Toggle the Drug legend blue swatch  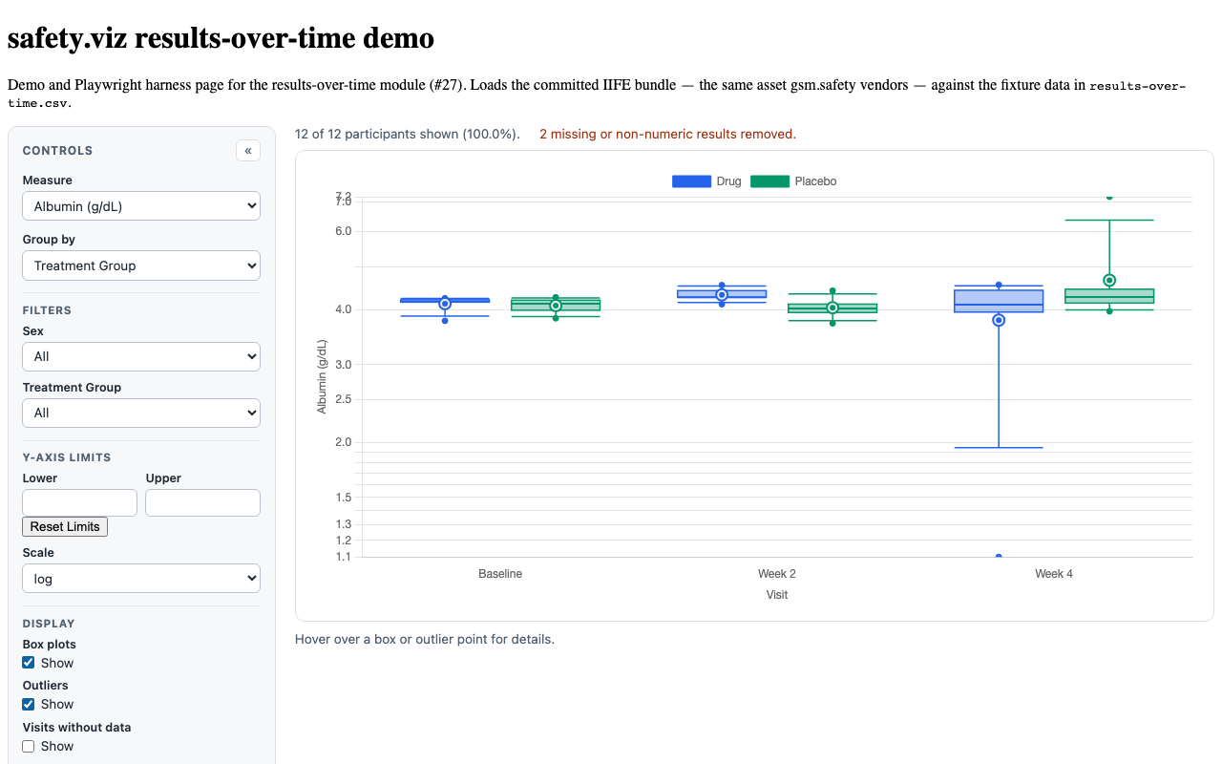pyautogui.click(x=692, y=181)
